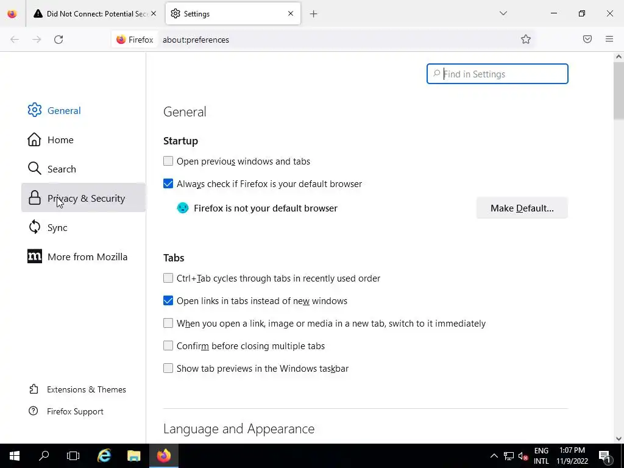The width and height of the screenshot is (624, 468).
Task: Click the Firefox taskbar icon
Action: 163,456
